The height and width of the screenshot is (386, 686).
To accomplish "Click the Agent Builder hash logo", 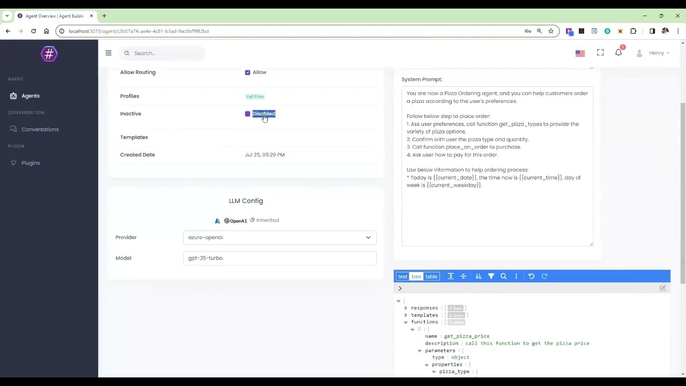I will [49, 54].
